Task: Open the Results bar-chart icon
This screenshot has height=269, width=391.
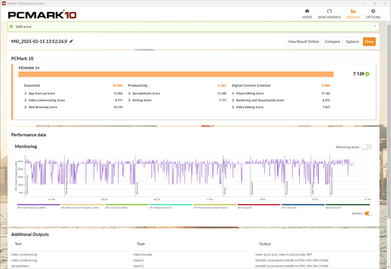Action: coord(353,11)
